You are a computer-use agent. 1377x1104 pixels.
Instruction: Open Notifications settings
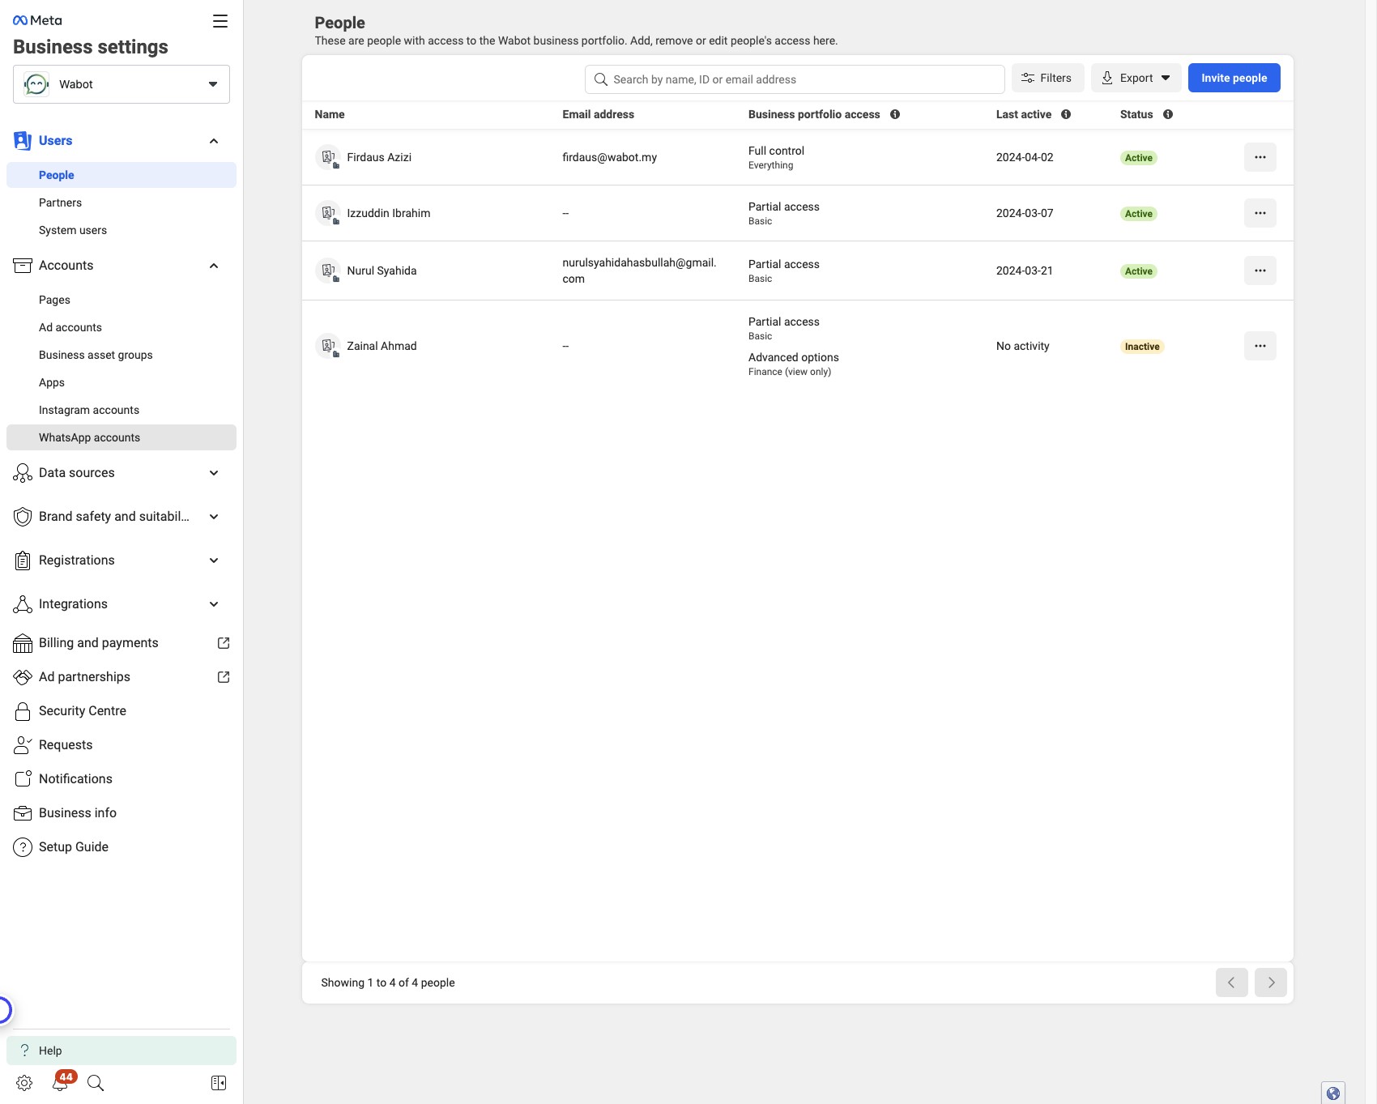coord(122,779)
